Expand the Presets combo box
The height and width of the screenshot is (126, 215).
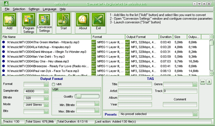195,114
